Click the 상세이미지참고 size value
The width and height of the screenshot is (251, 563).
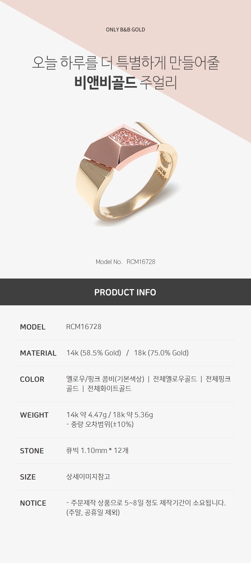tap(88, 477)
